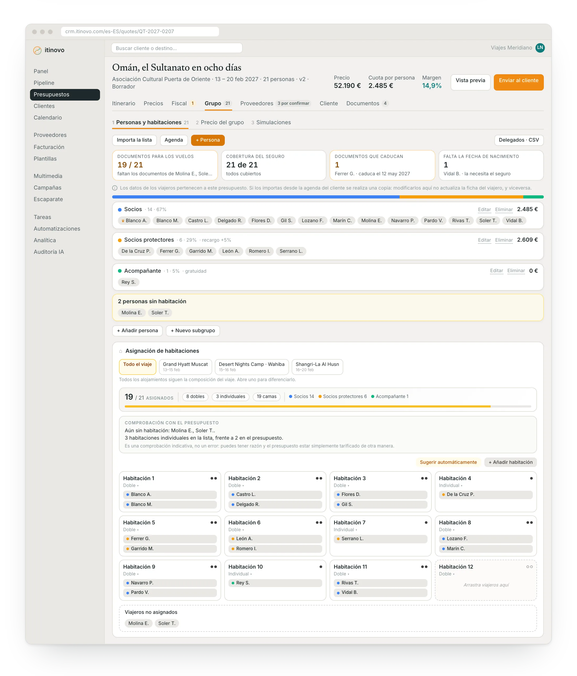Click the orange + Persona button
The width and height of the screenshot is (577, 676).
tap(208, 140)
